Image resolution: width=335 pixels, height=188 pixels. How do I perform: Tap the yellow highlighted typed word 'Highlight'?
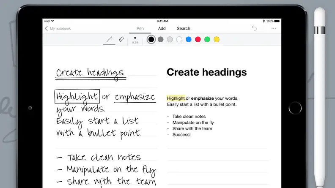click(176, 98)
